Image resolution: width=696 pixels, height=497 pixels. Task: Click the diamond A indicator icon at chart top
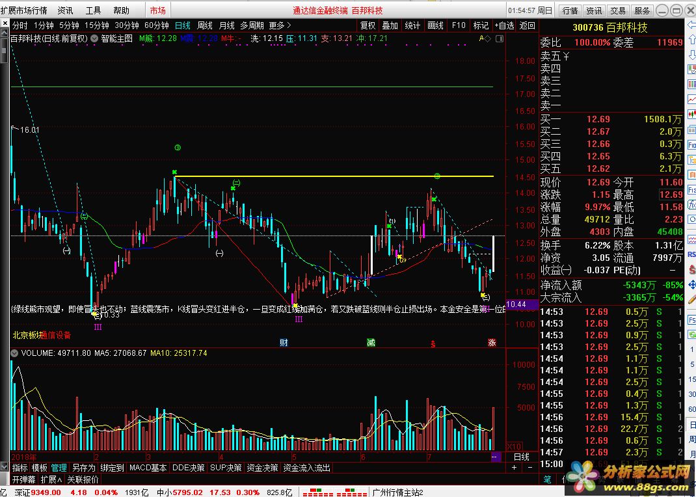[485, 38]
